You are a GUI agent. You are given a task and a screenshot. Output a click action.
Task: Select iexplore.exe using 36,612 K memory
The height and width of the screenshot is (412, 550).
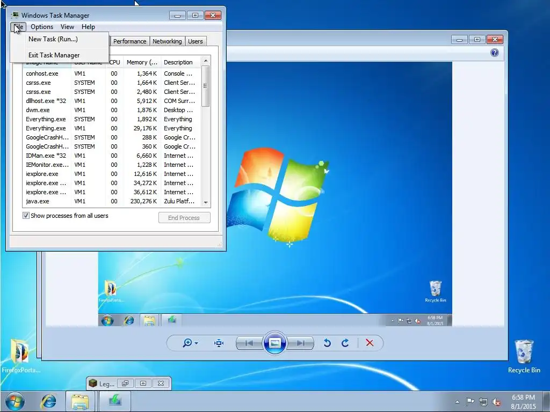pyautogui.click(x=112, y=192)
